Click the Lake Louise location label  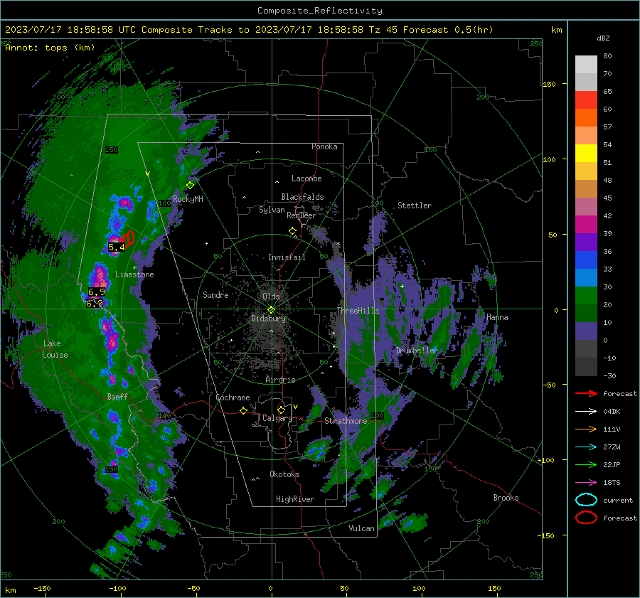pos(55,349)
